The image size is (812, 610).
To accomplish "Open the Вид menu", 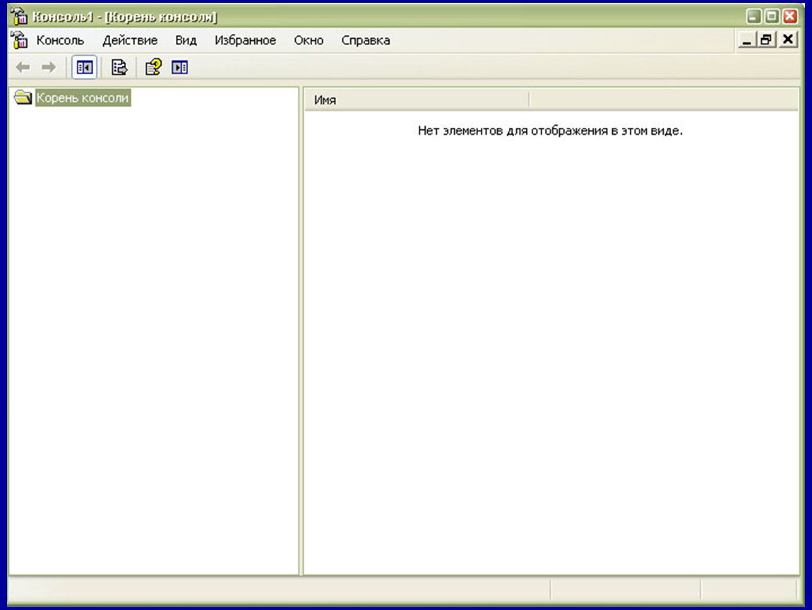I will [x=186, y=40].
